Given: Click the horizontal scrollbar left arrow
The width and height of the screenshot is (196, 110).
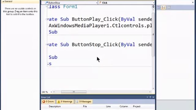Looking at the screenshot, I should coord(54,92).
